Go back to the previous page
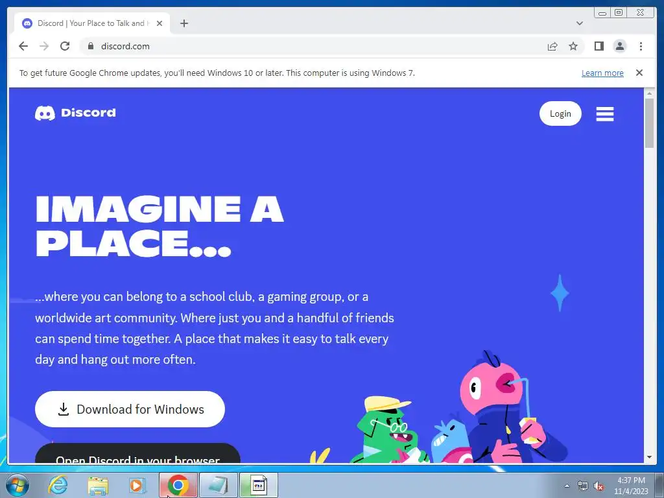This screenshot has width=664, height=498. pyautogui.click(x=23, y=46)
